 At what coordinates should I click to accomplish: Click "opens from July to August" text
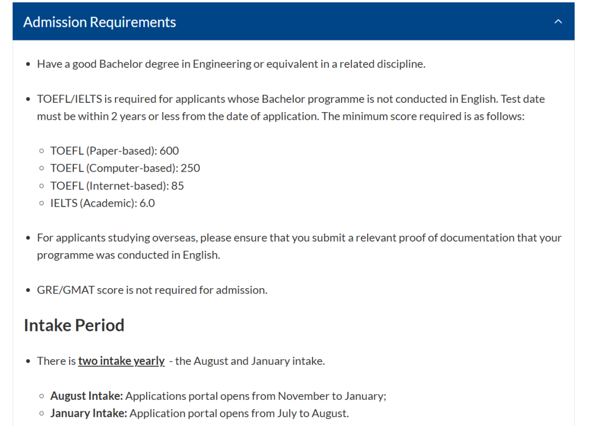[284, 413]
